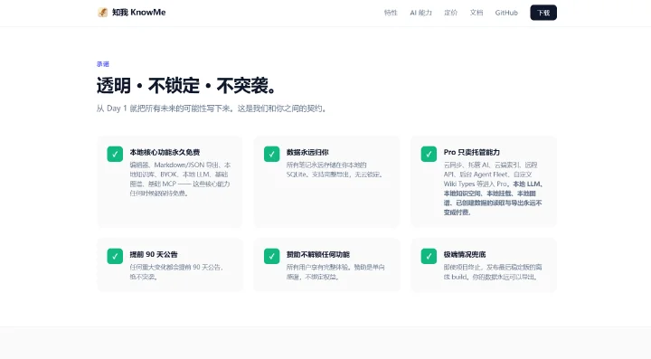Click the subtitle starting 从 Day 1
651x359 pixels.
click(x=212, y=109)
